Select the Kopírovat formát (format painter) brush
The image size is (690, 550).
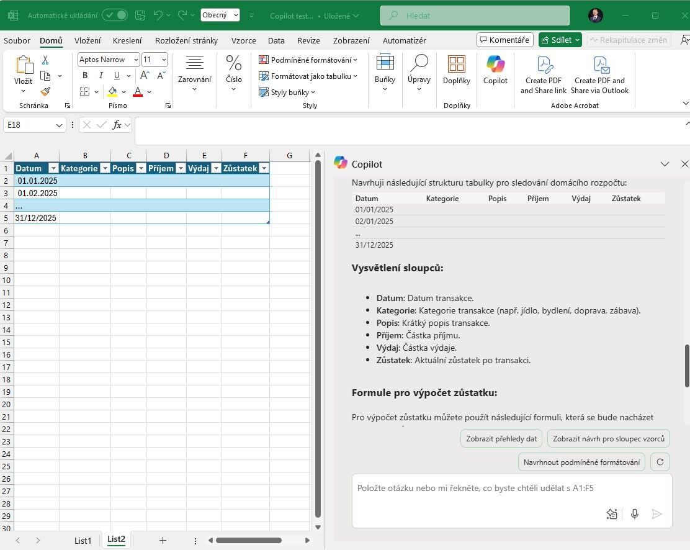45,91
